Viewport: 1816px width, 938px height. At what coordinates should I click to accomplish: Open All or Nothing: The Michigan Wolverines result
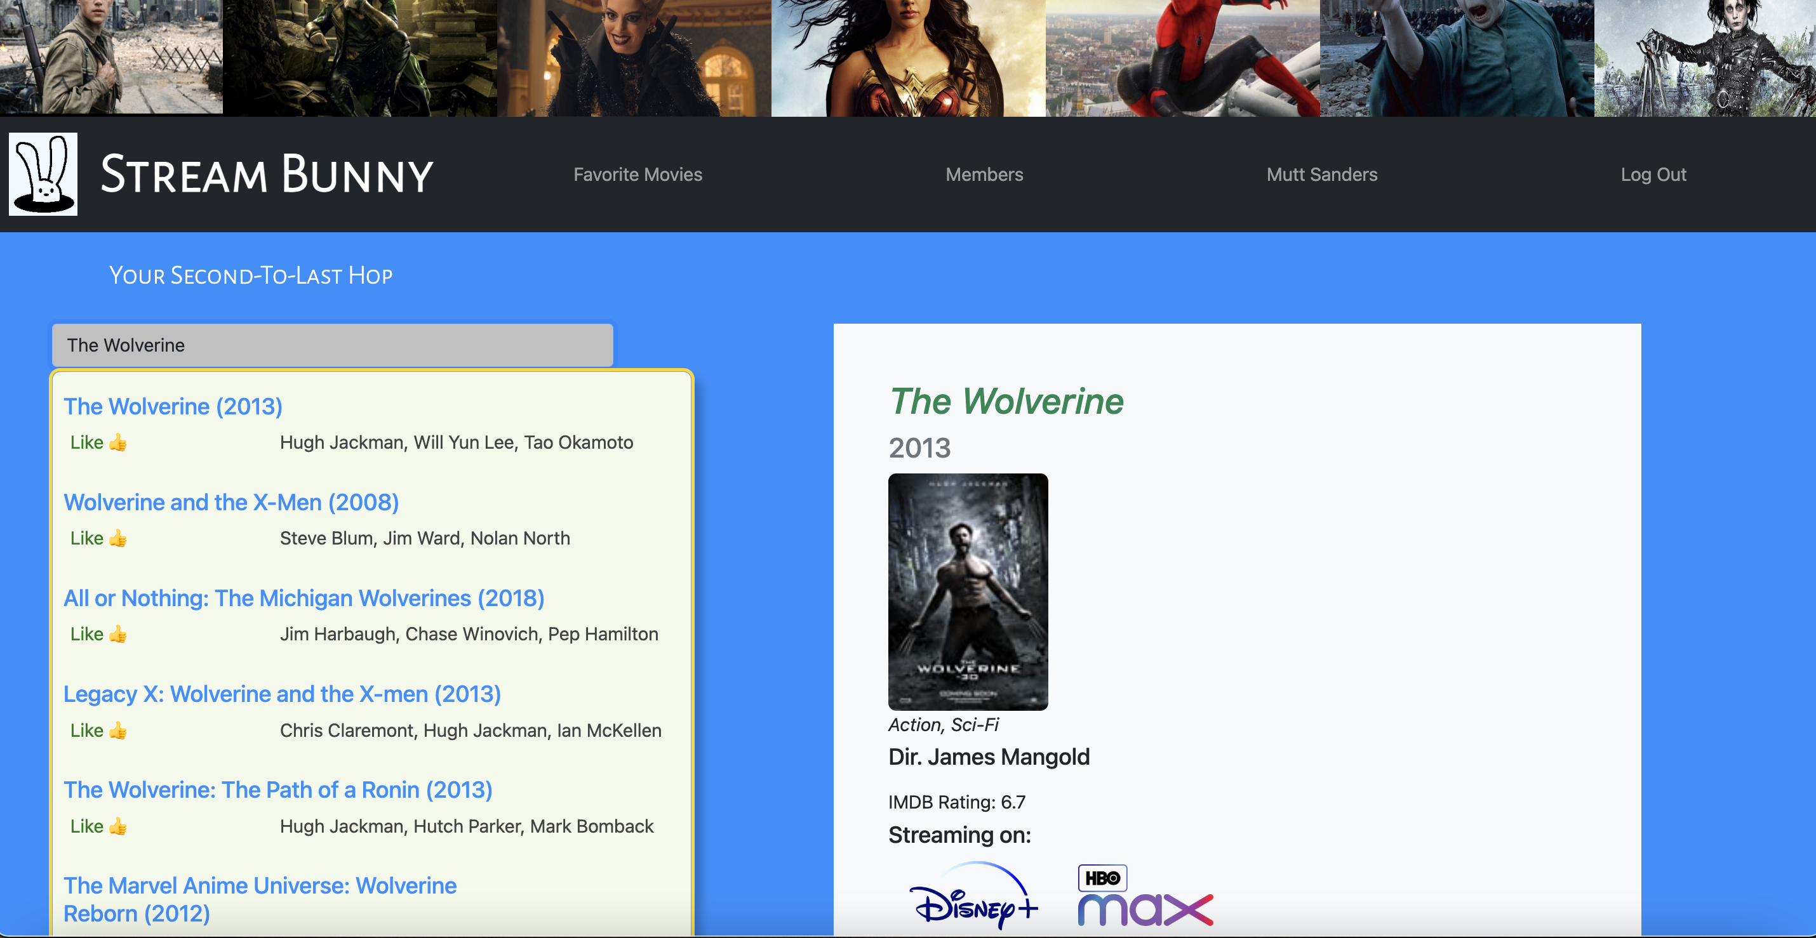(304, 598)
